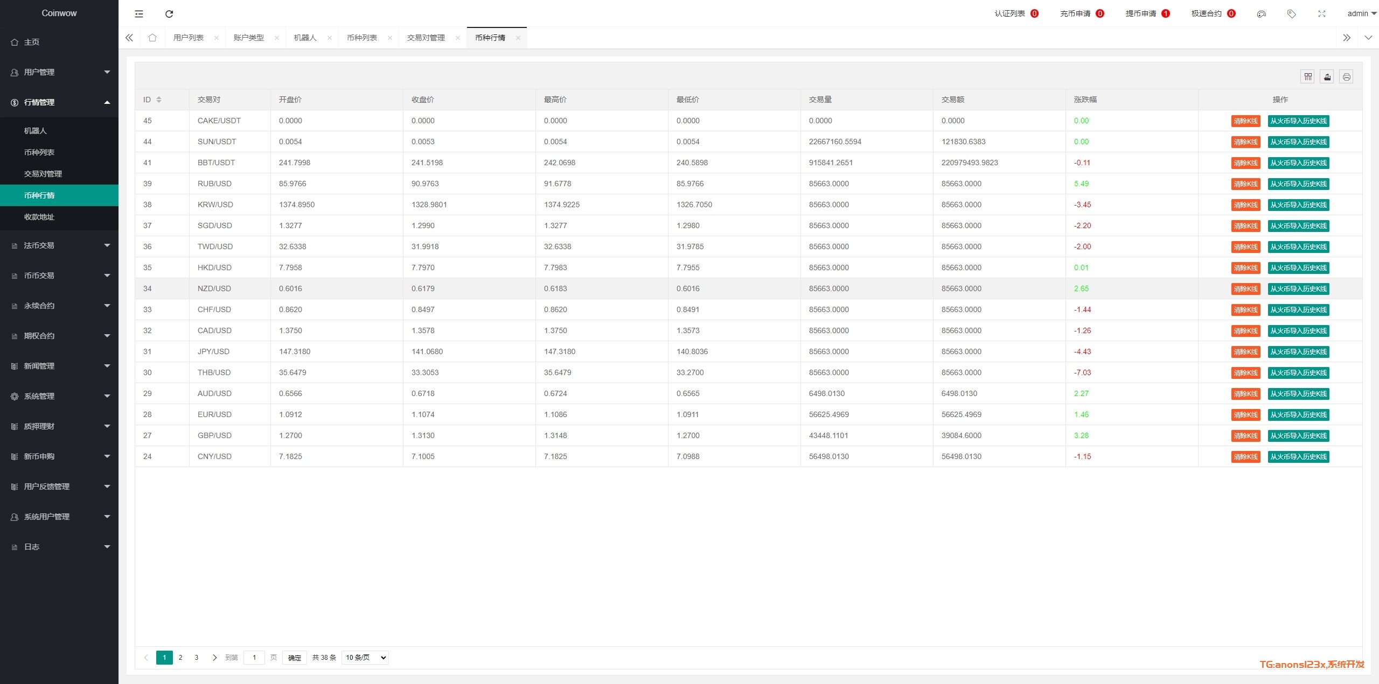
Task: Change page size from 10 条/页
Action: pos(365,658)
